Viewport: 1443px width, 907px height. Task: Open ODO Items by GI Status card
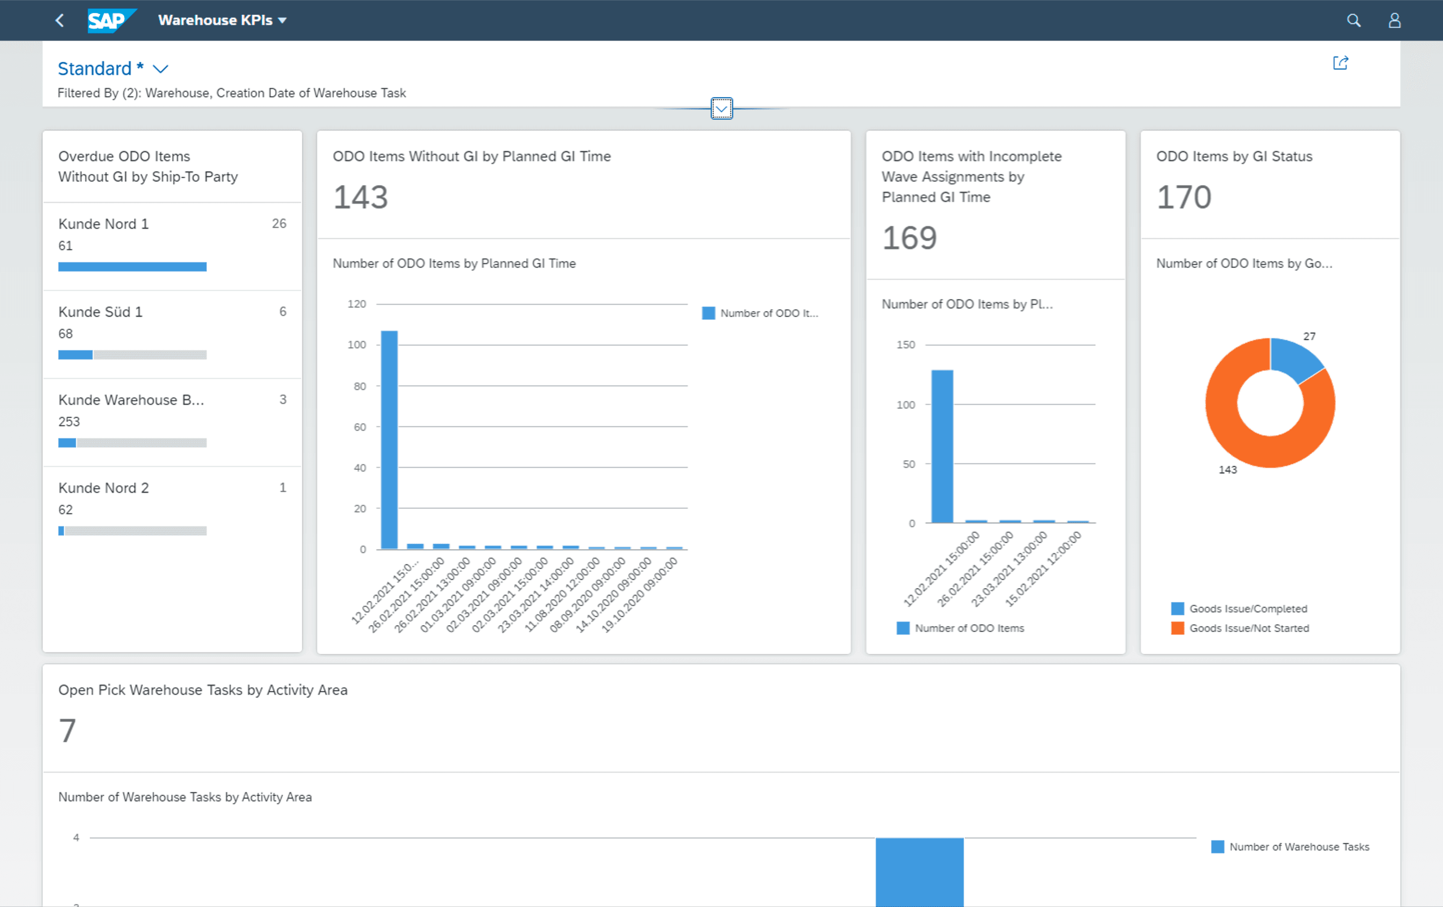click(1270, 184)
